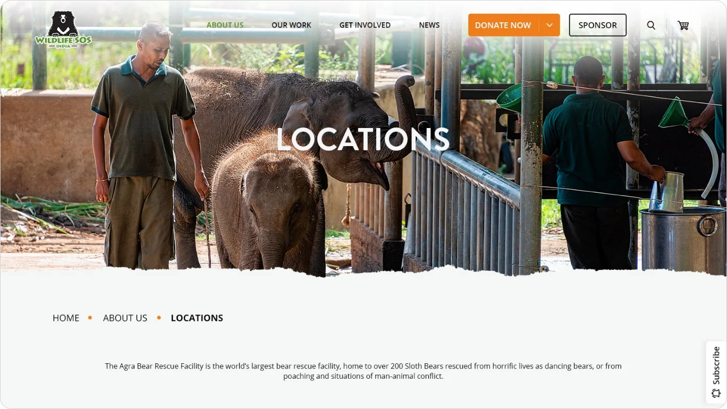Click the orange dot before Locations breadcrumb
The image size is (727, 409).
(159, 318)
